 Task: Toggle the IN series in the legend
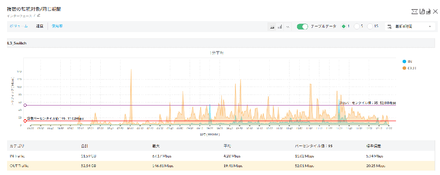point(407,62)
